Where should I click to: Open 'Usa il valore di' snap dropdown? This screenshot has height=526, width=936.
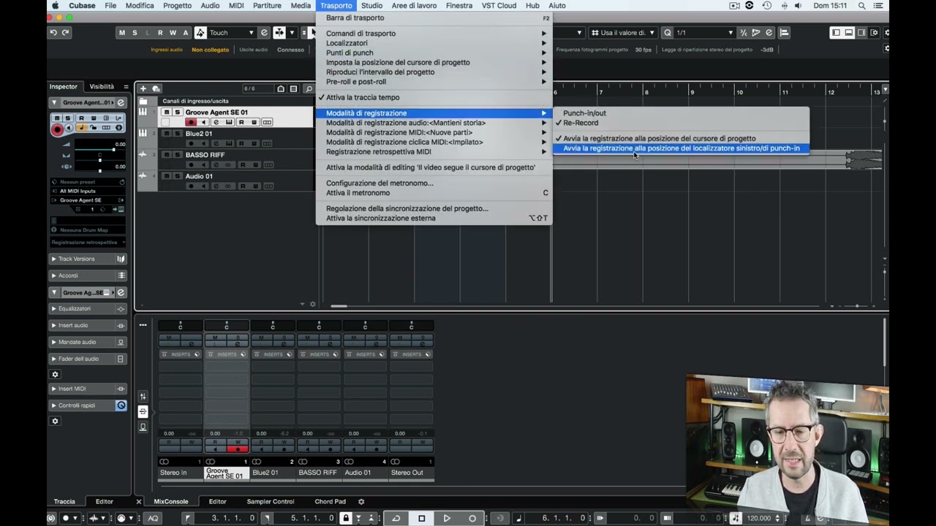pyautogui.click(x=623, y=32)
